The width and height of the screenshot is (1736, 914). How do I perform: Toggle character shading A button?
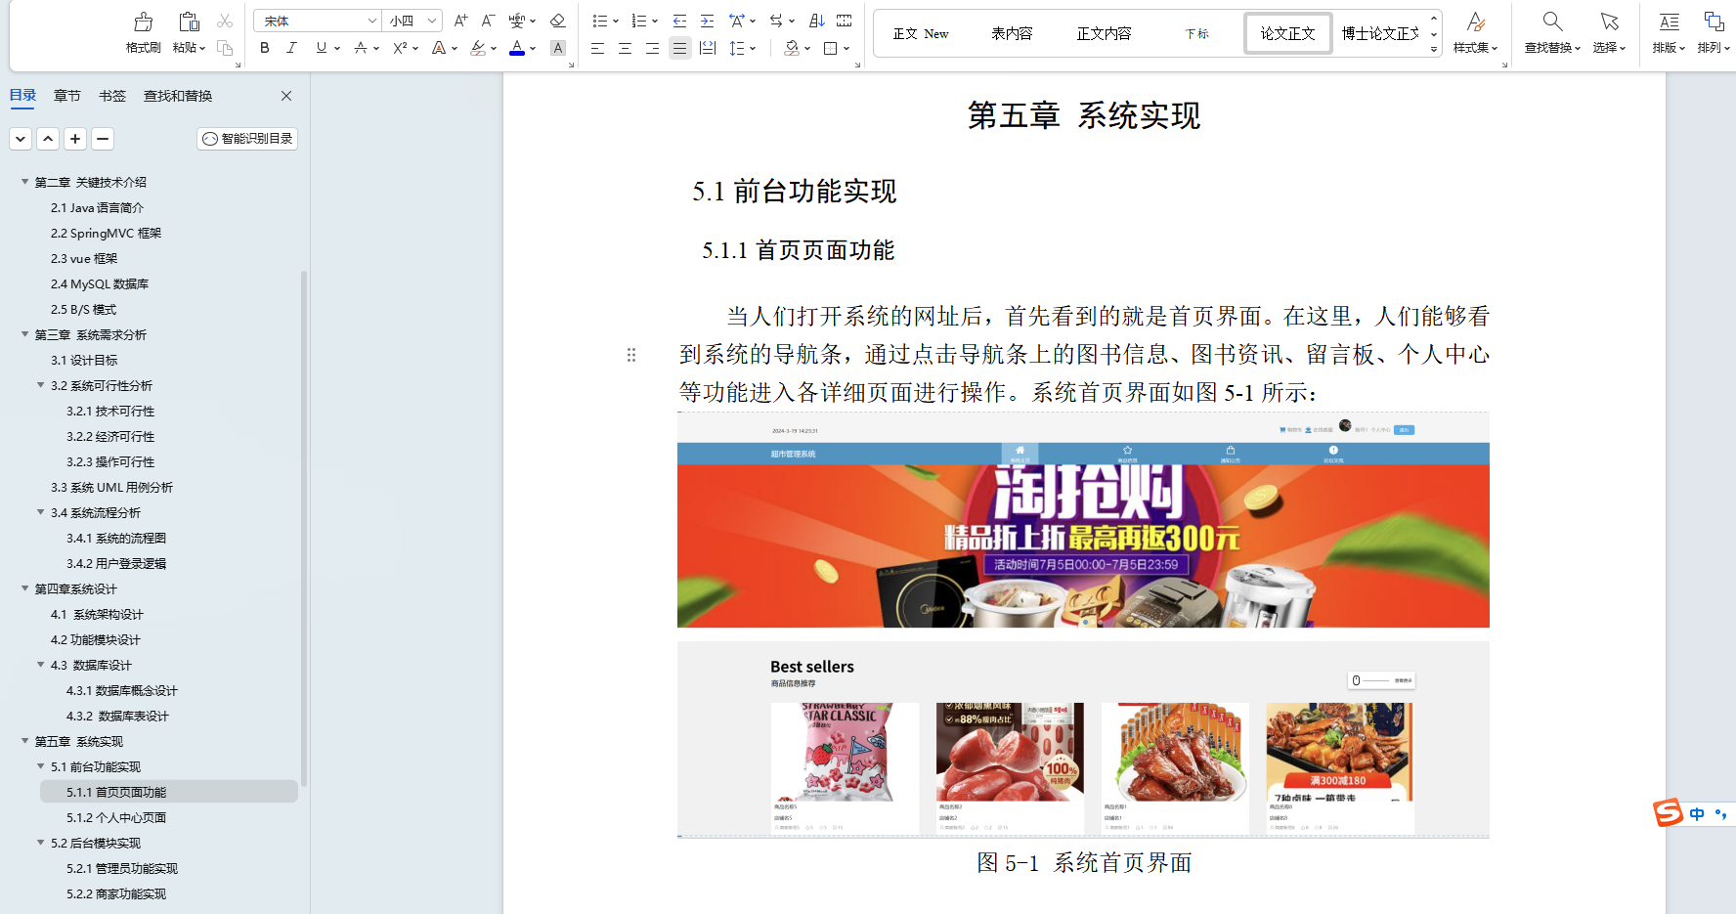point(558,48)
